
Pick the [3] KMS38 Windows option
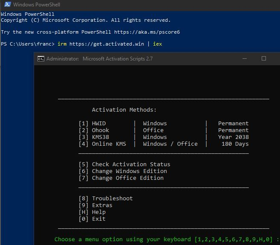point(94,137)
